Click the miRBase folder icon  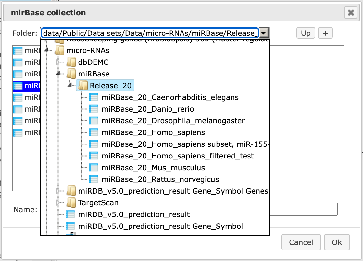pos(71,74)
